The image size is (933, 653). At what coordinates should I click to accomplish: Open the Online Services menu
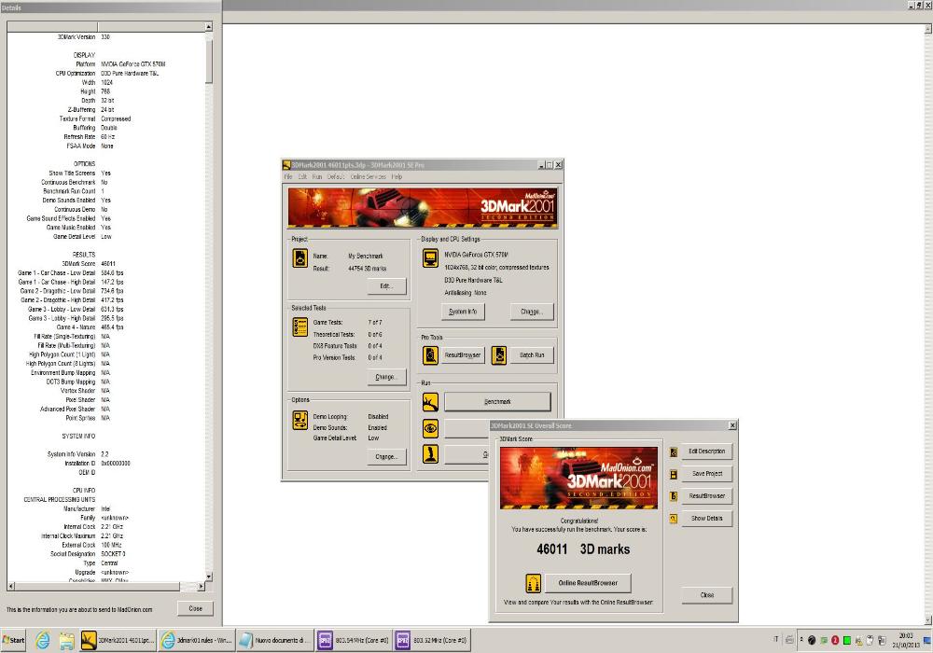click(369, 176)
